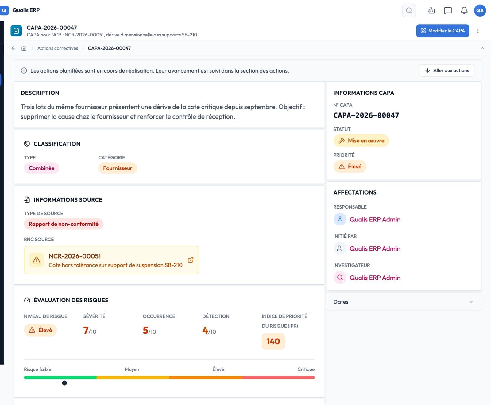Click the severity score 7/10
The width and height of the screenshot is (491, 405).
pyautogui.click(x=90, y=330)
